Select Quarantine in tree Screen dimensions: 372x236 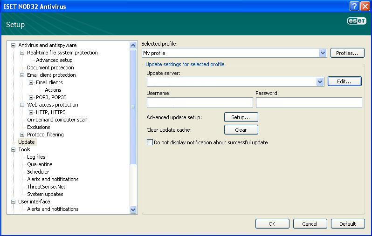pos(40,164)
